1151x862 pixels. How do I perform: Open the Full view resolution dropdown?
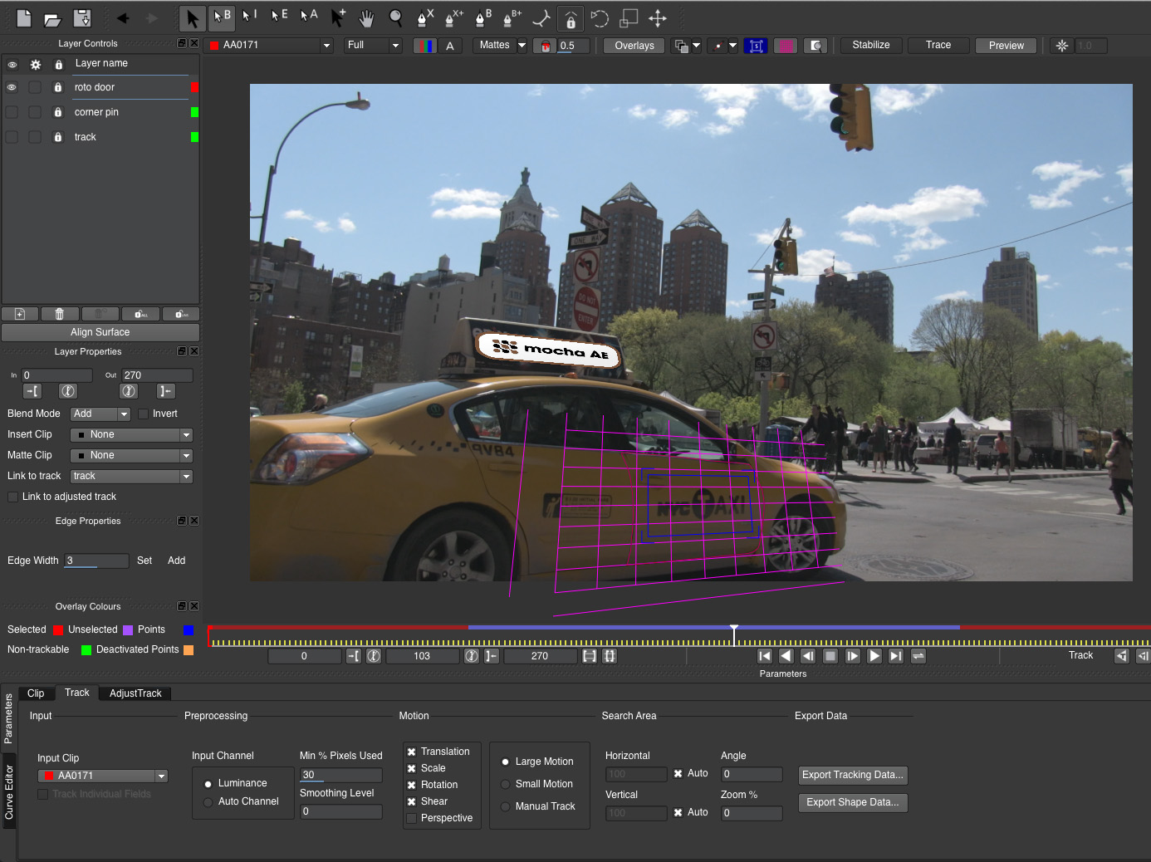(373, 46)
